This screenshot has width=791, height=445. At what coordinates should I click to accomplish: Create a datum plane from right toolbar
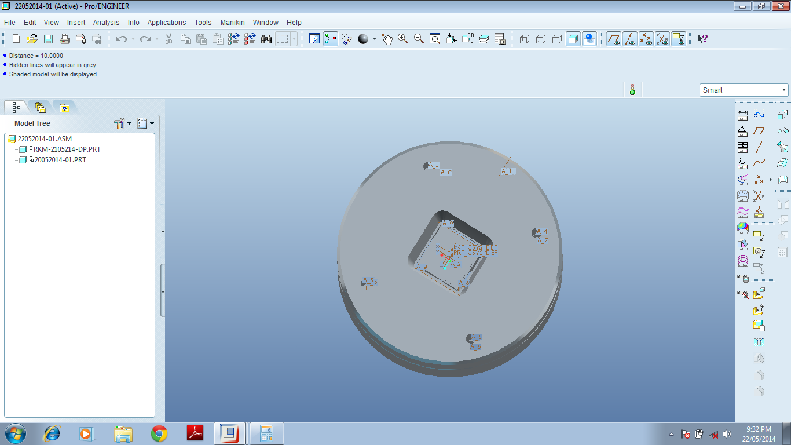(759, 131)
